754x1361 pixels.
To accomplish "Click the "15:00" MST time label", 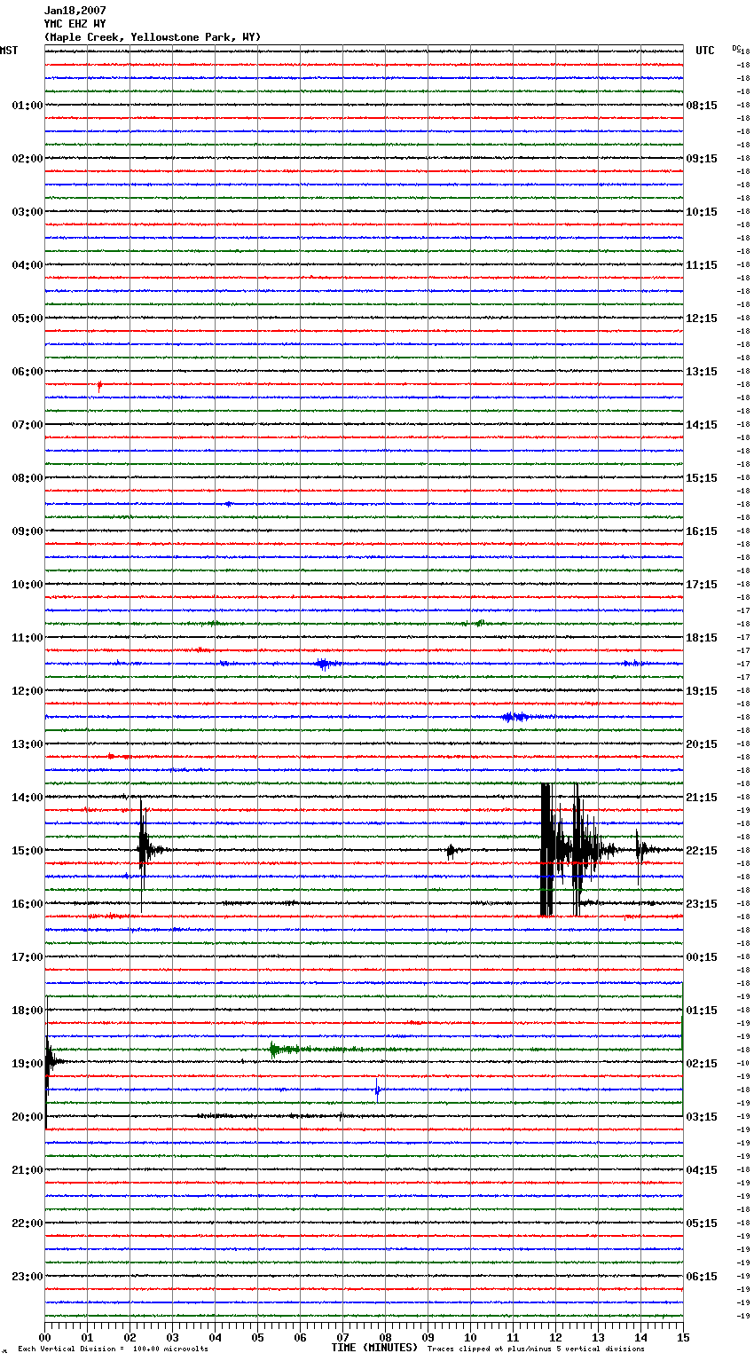I will click(x=27, y=851).
